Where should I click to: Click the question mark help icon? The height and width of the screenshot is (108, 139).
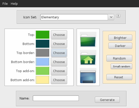pyautogui.click(x=118, y=16)
